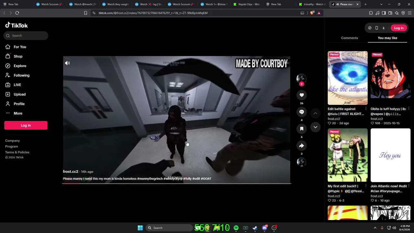
Task: Open the sound disc avatar below share
Action: click(x=301, y=162)
